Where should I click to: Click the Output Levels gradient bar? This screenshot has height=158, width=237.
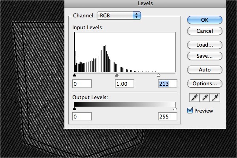pyautogui.click(x=125, y=104)
